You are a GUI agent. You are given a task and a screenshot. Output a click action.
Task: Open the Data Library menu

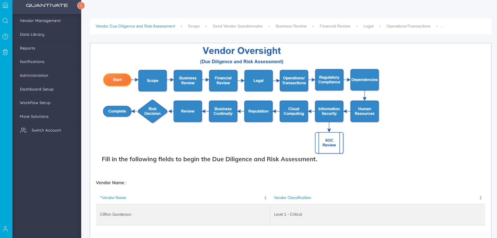pos(32,34)
